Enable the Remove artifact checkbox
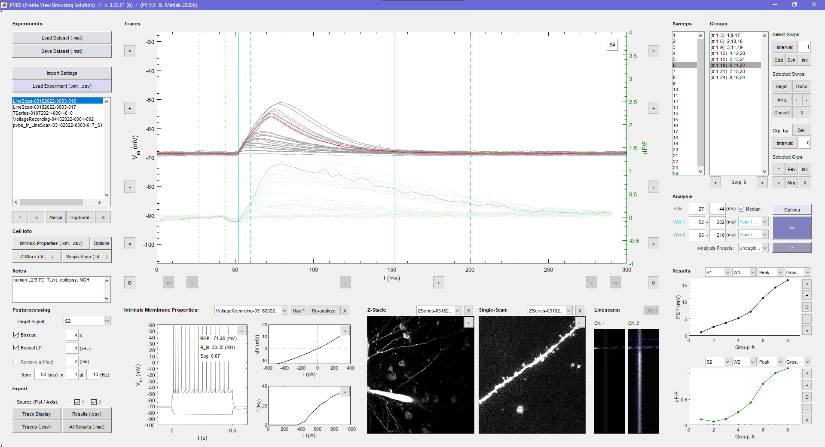825x447 pixels. pos(16,362)
